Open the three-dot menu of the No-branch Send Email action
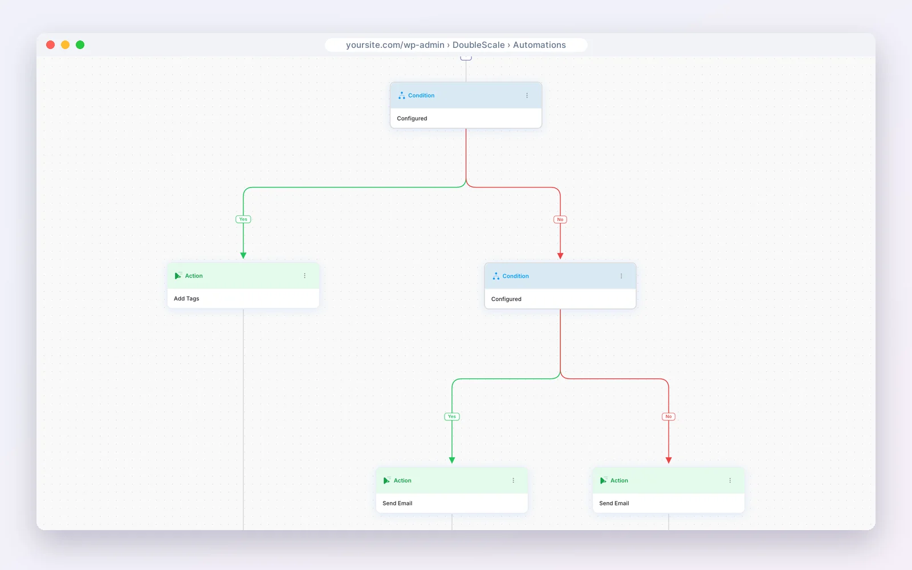Viewport: 912px width, 570px height. (730, 481)
